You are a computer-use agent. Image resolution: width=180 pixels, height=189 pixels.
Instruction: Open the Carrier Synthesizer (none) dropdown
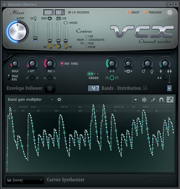(x=25, y=180)
